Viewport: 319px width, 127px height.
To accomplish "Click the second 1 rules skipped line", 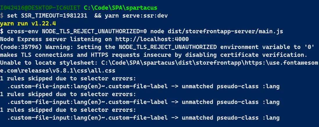I will point(68,94).
